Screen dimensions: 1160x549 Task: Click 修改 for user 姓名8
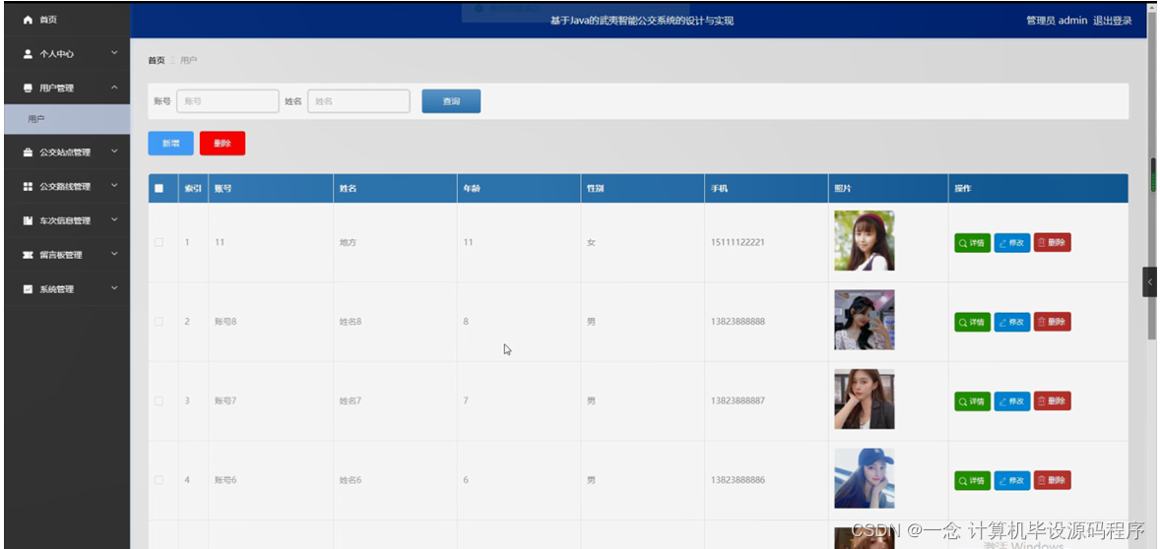click(1012, 322)
